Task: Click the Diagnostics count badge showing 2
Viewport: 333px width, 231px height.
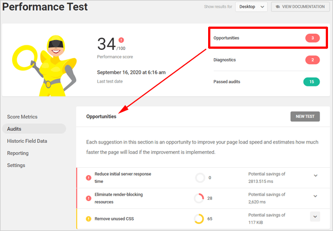Action: point(312,60)
